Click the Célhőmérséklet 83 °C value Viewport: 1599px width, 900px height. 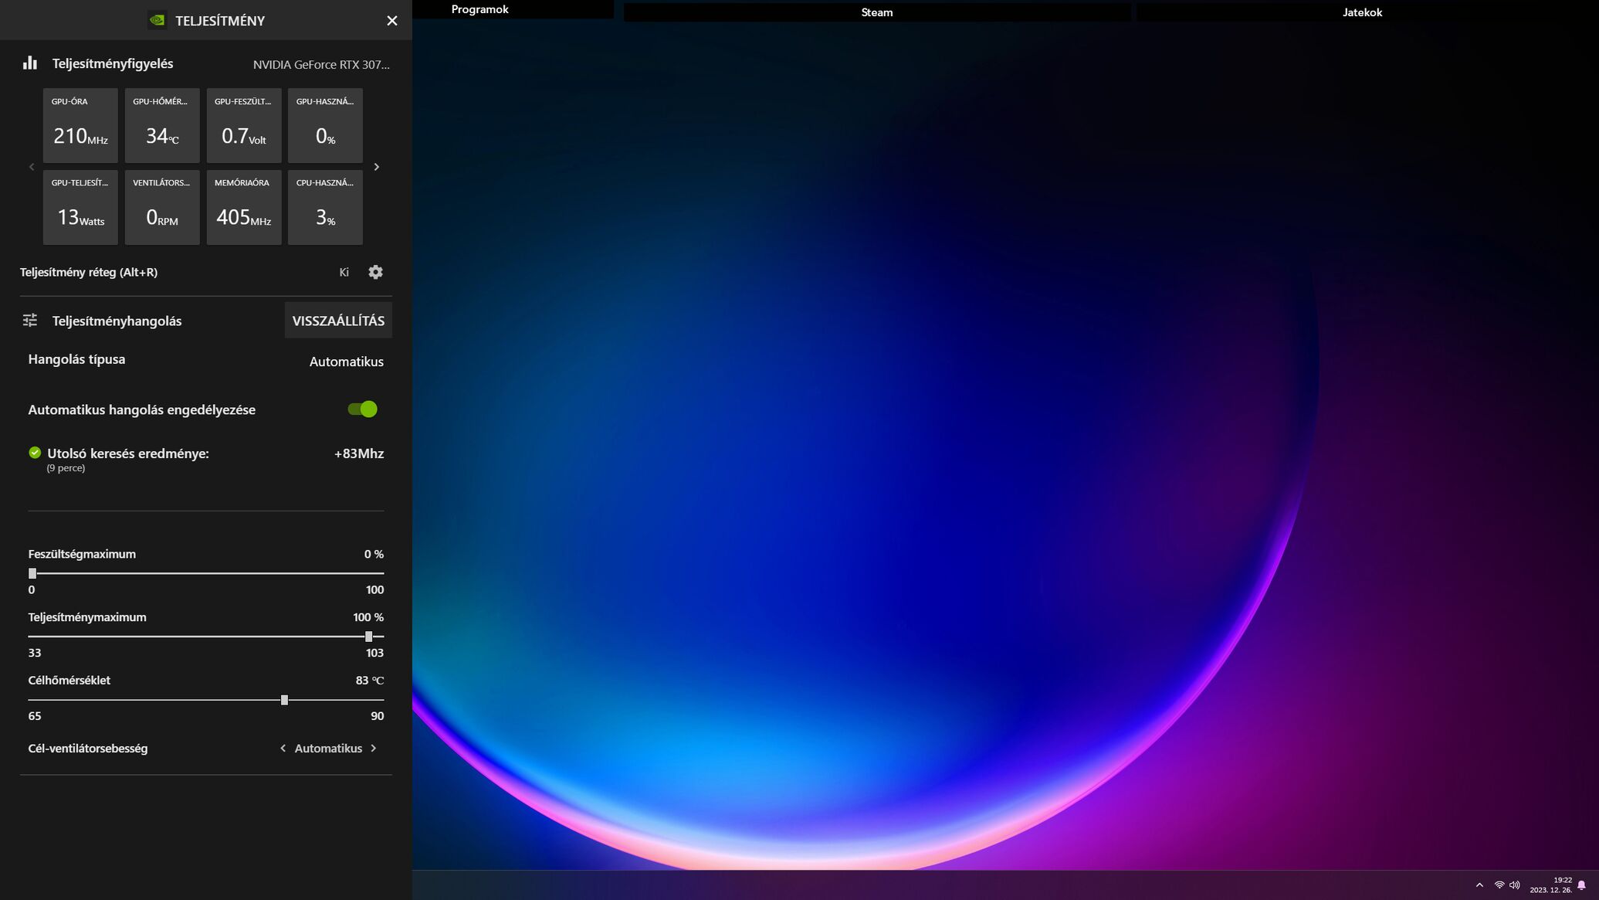tap(369, 681)
